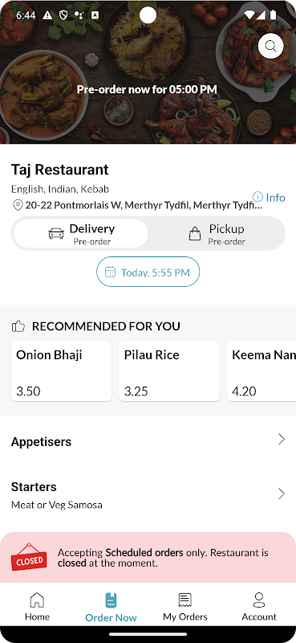Switch to Pickup pre-order option
This screenshot has width=296, height=643.
coord(216,233)
